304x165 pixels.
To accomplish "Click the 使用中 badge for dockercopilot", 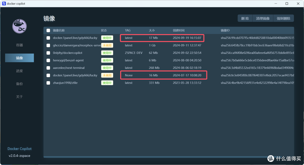I will pyautogui.click(x=107, y=53).
